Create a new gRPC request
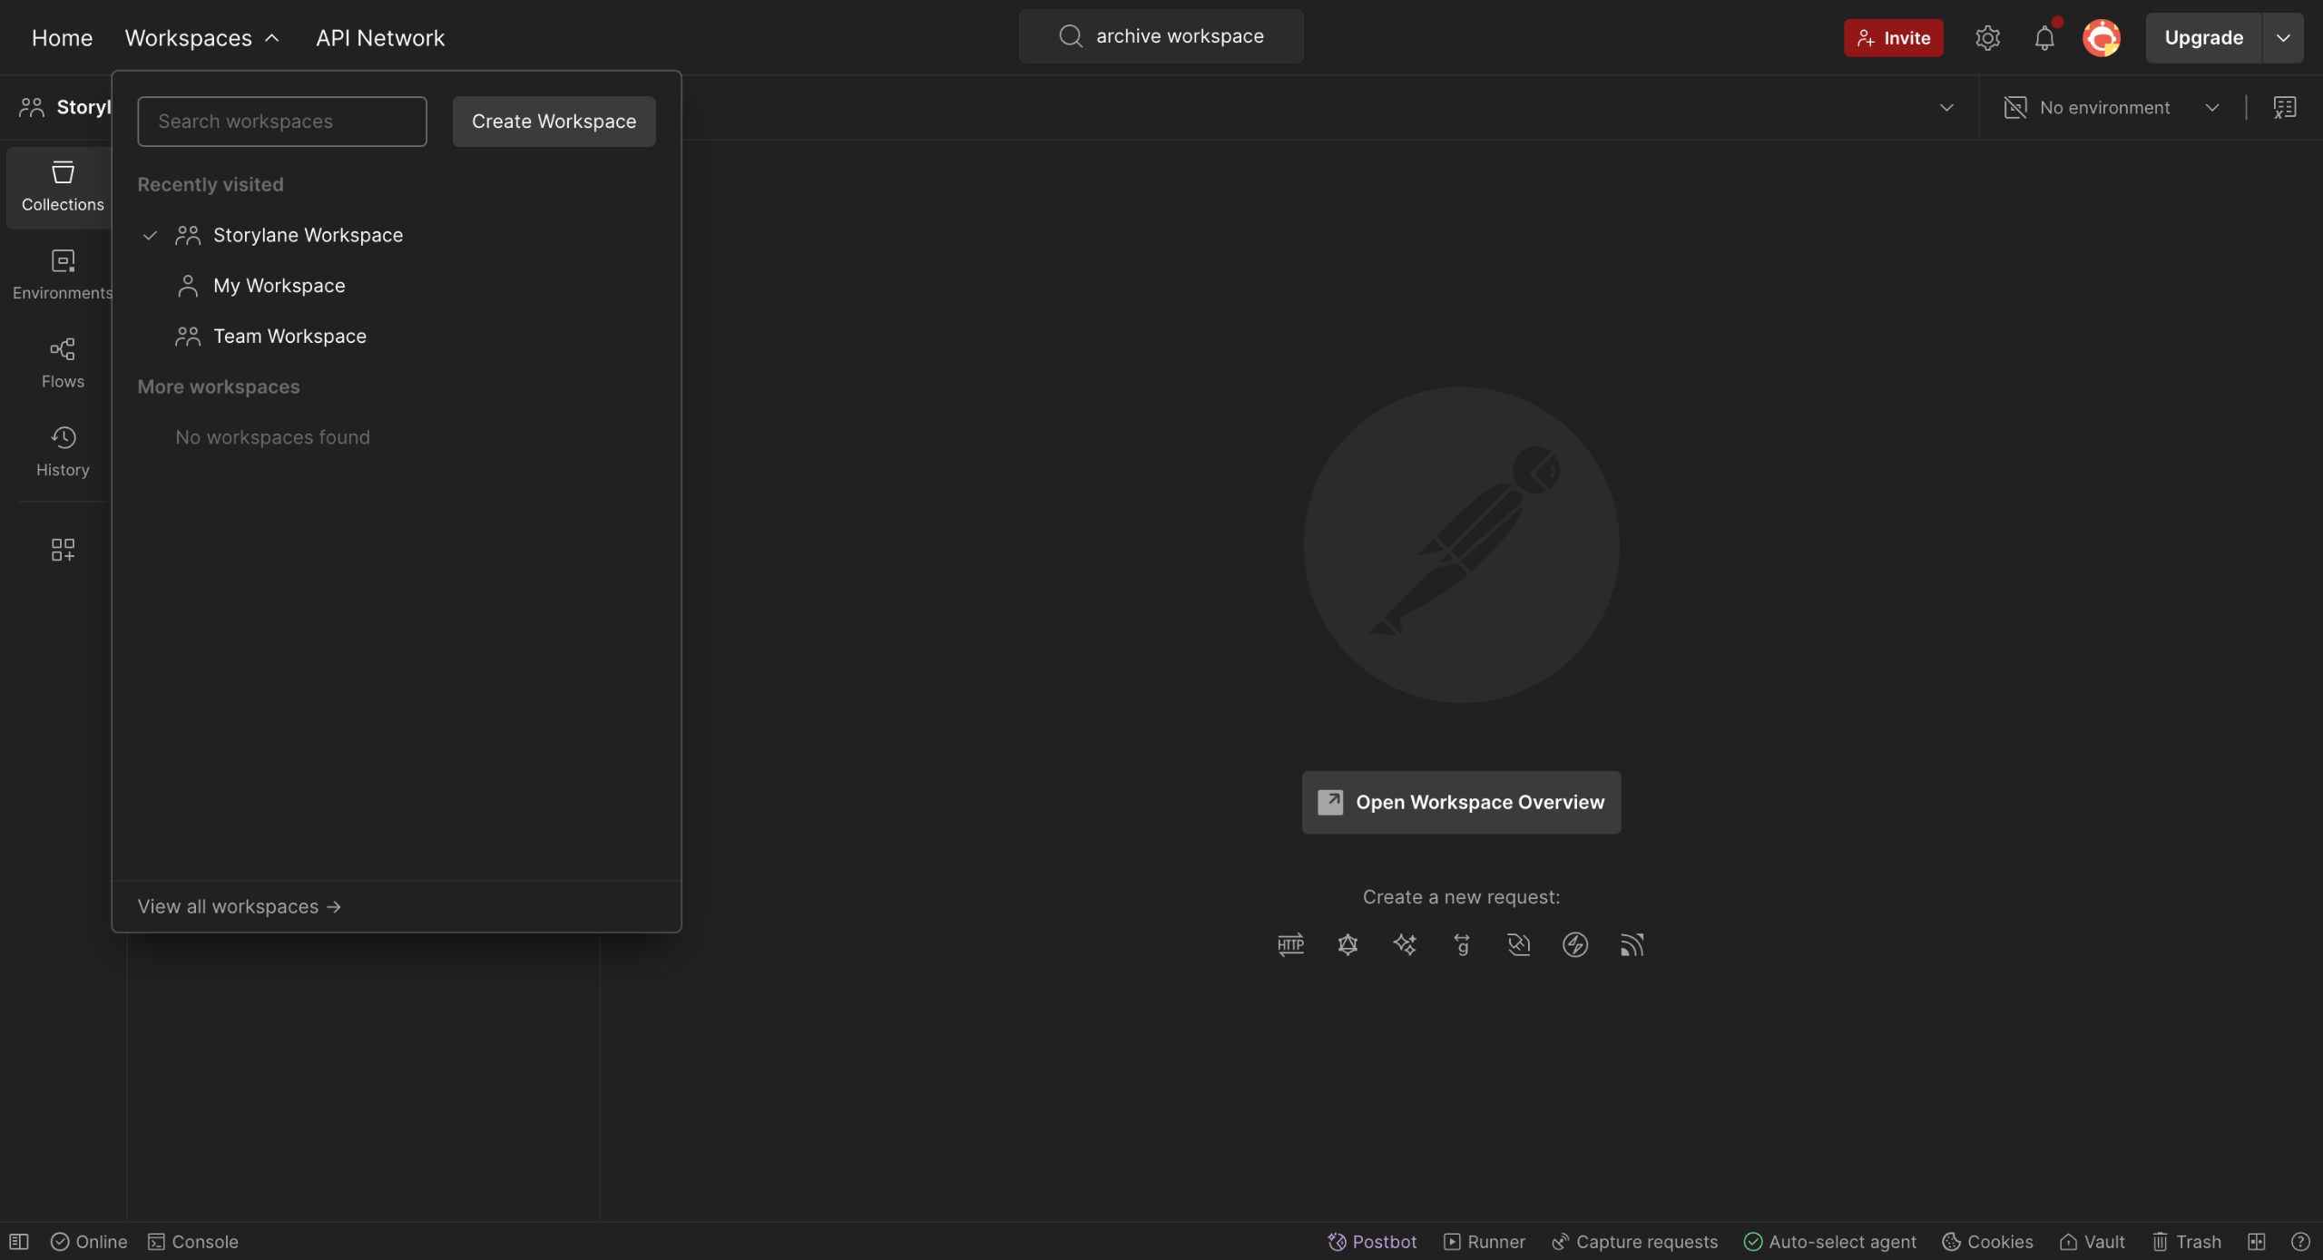Screen dimensions: 2323x1260 (1461, 944)
